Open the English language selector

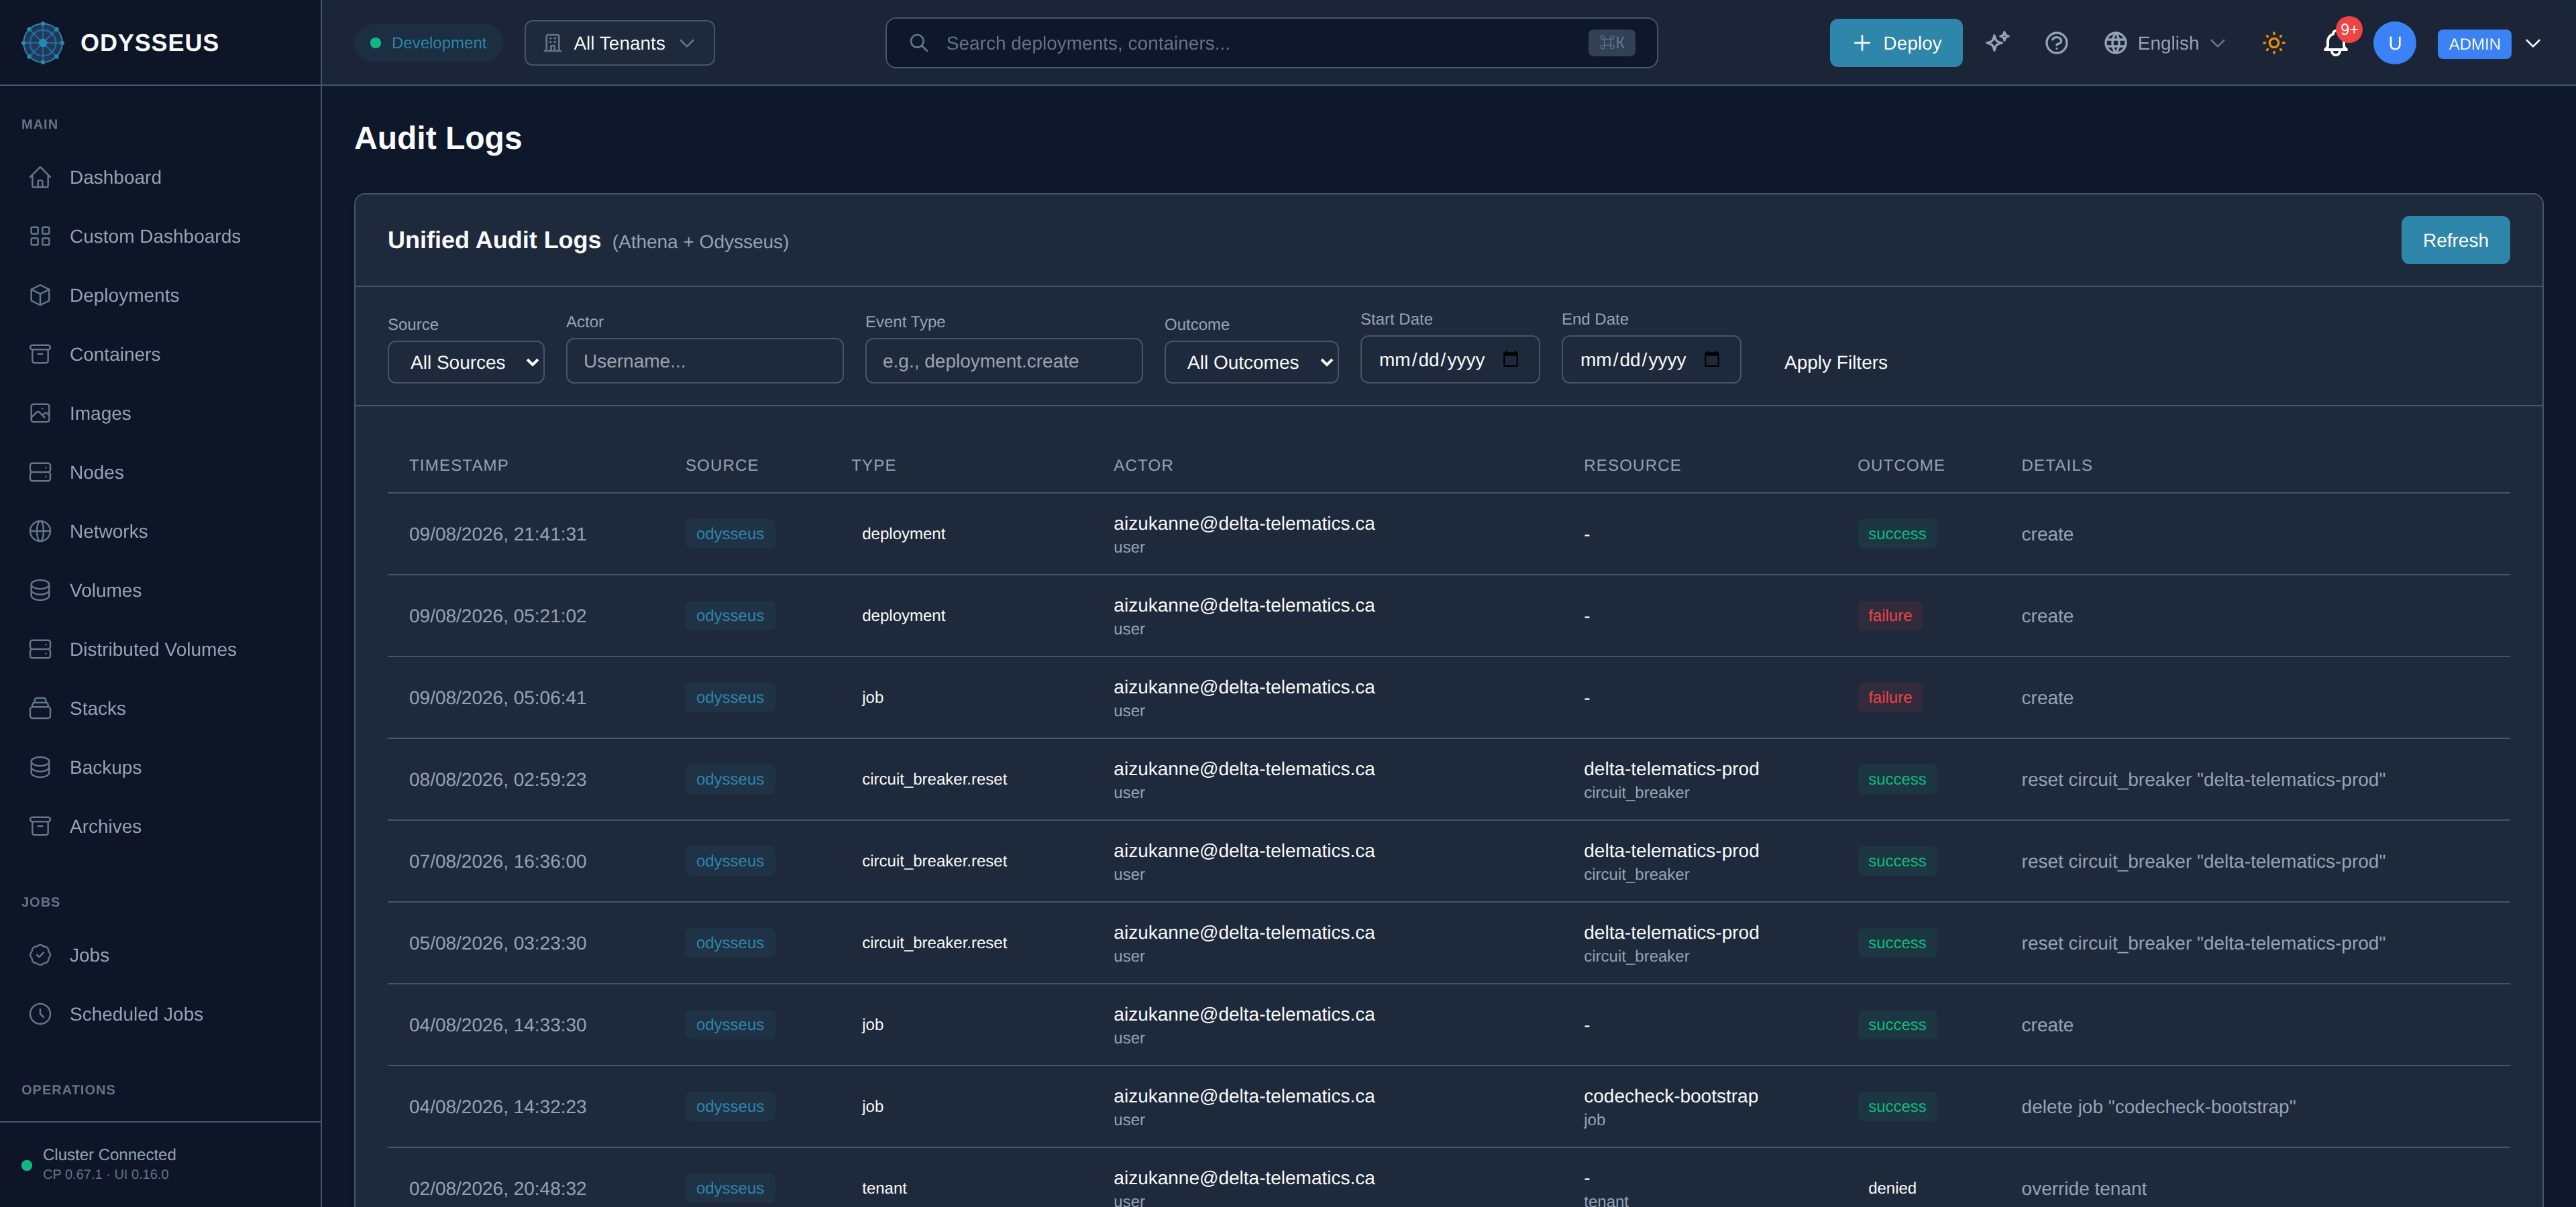(x=2164, y=43)
